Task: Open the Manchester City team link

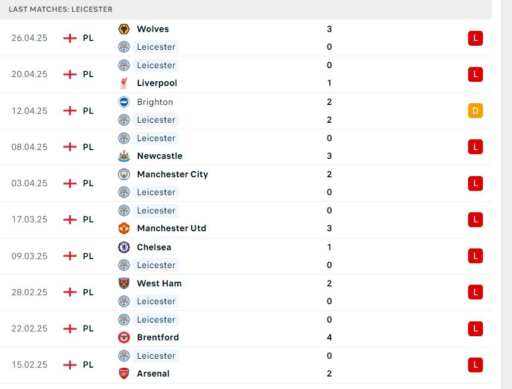Action: (x=173, y=174)
